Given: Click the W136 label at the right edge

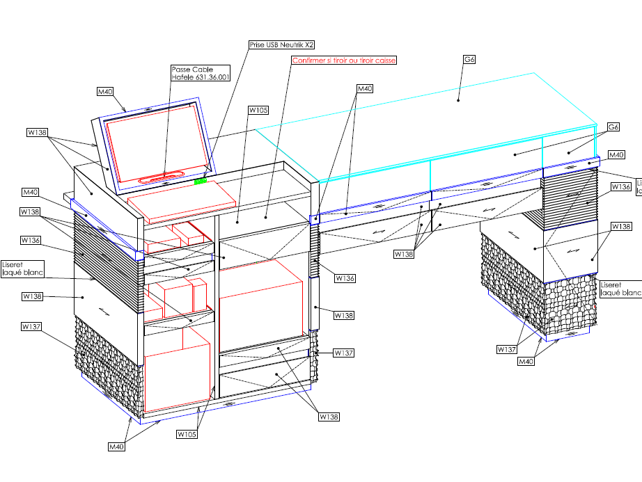Looking at the screenshot, I should coord(620,186).
